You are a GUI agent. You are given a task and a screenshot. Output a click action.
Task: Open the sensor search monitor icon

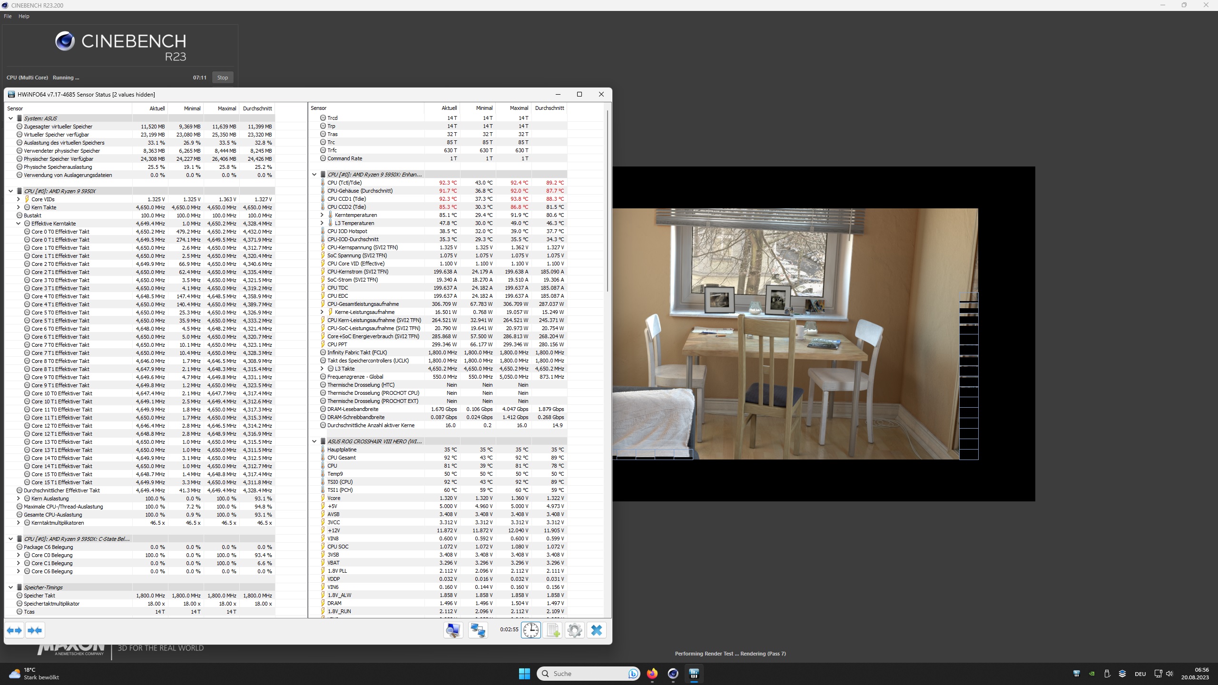453,630
